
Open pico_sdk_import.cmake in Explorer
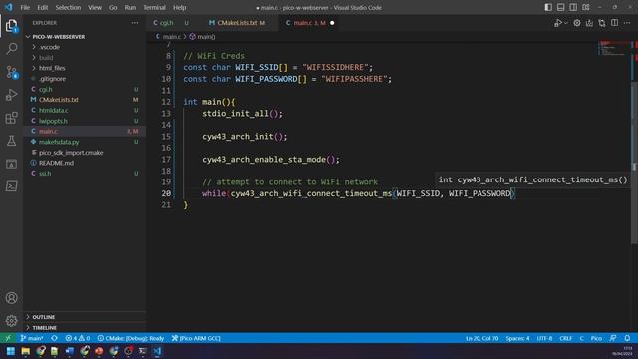pyautogui.click(x=71, y=153)
